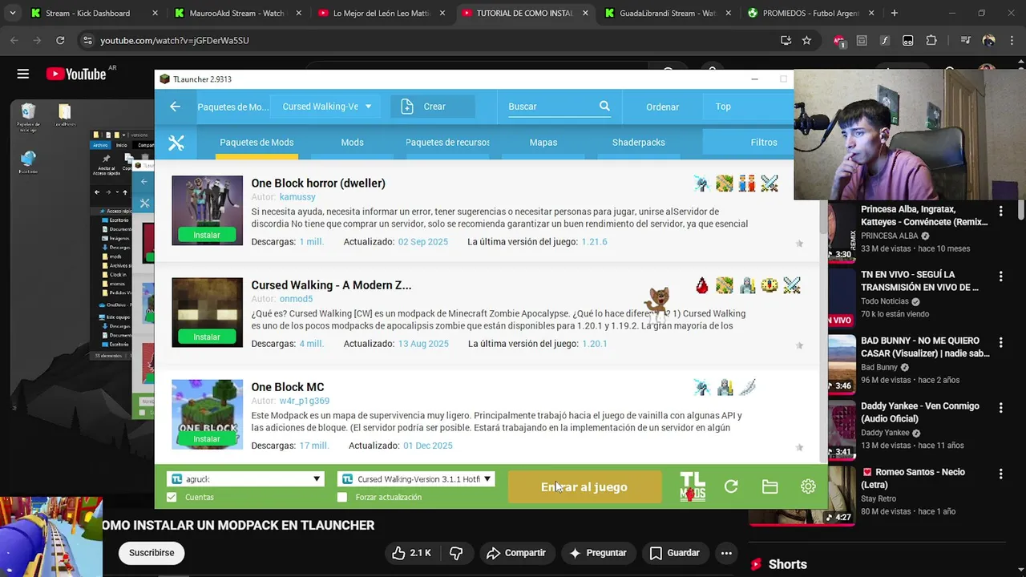Click the TLauncher refresh icon
The height and width of the screenshot is (577, 1026).
tap(731, 486)
